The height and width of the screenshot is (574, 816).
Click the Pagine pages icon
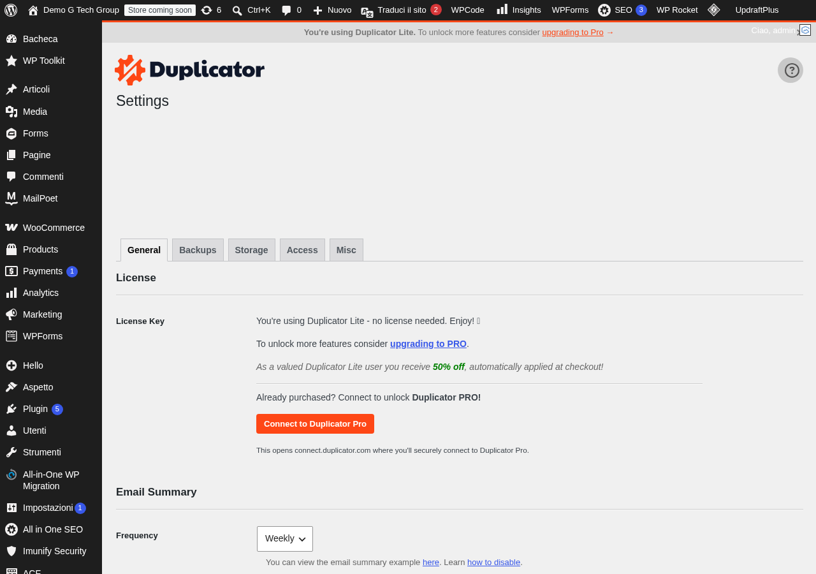pos(11,155)
